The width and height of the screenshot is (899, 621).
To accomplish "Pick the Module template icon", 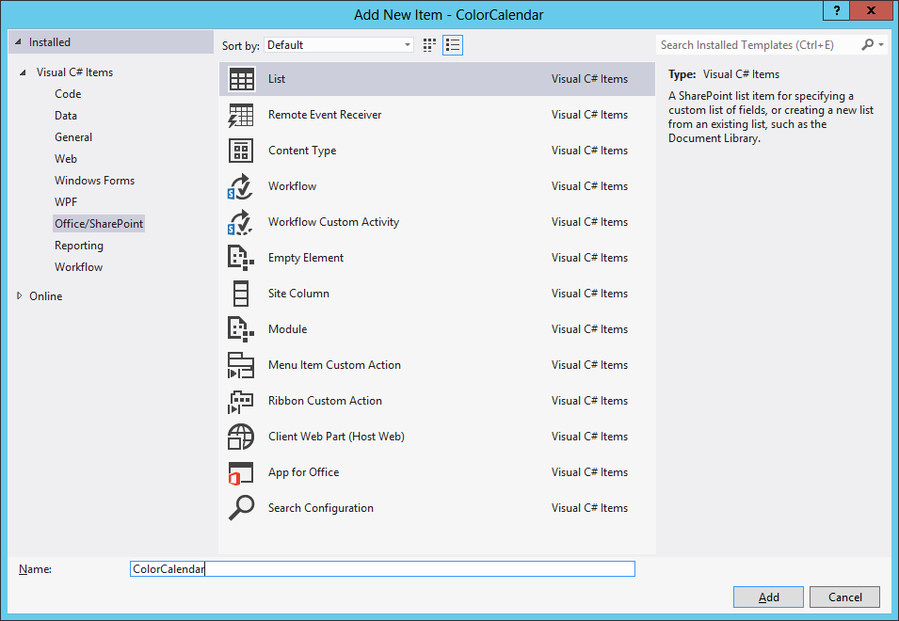I will tap(241, 329).
